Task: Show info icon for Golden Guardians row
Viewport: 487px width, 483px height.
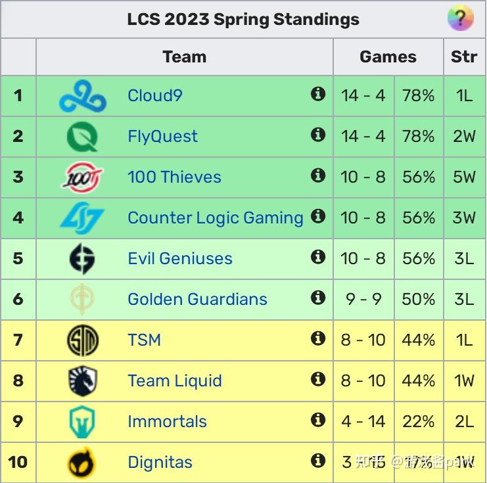Action: [318, 298]
